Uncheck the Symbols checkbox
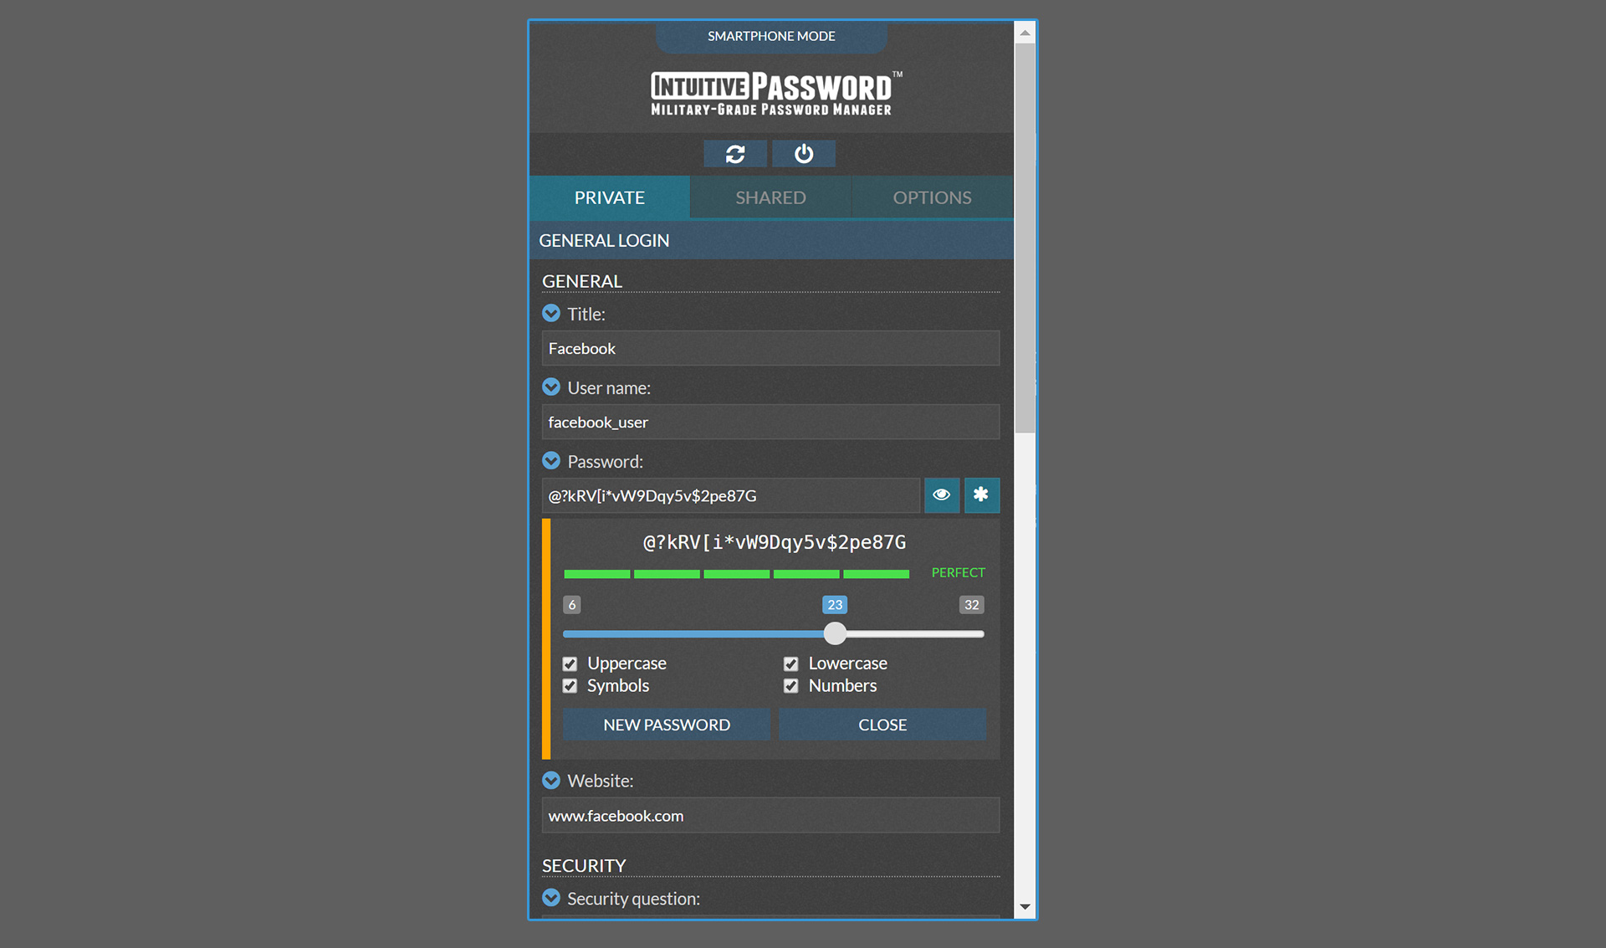The width and height of the screenshot is (1606, 948). click(x=570, y=686)
